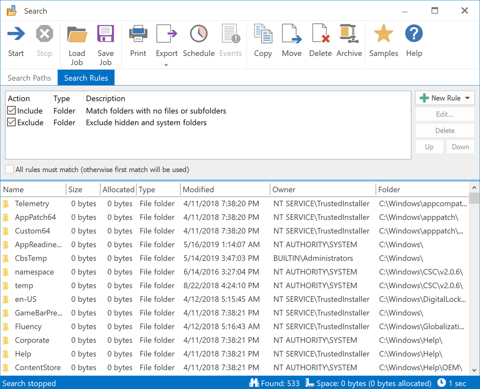Click the Space ruler icon in the status bar
480x389 pixels.
tap(310, 383)
